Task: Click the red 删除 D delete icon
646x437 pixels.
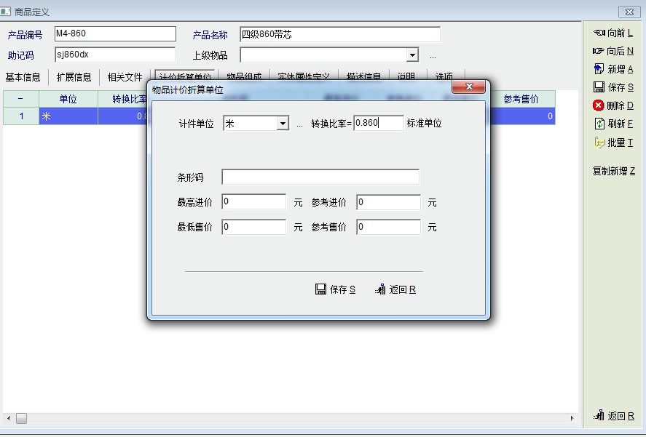Action: click(599, 105)
